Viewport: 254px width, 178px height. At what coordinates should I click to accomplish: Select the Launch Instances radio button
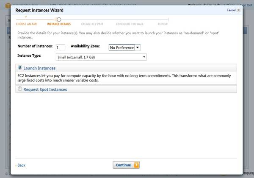(x=20, y=68)
